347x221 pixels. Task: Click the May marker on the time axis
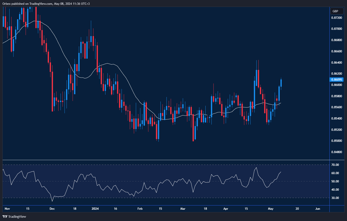(x=271, y=209)
